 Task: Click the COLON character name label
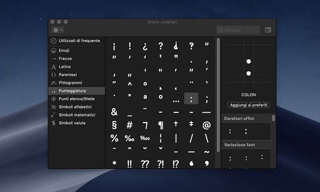tap(248, 95)
